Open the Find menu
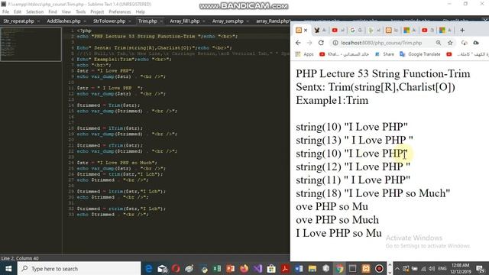489x275 pixels. coord(53,12)
